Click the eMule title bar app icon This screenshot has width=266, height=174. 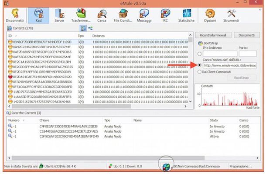(7, 3)
